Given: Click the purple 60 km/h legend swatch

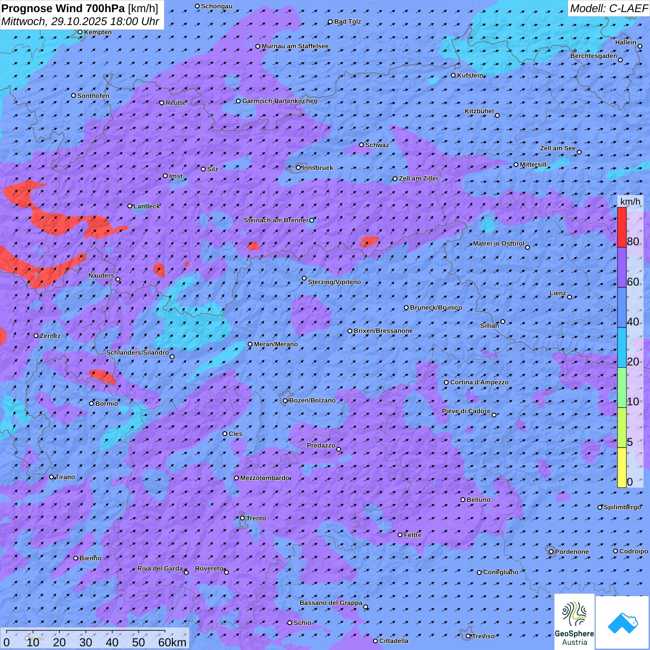Looking at the screenshot, I should [x=622, y=267].
